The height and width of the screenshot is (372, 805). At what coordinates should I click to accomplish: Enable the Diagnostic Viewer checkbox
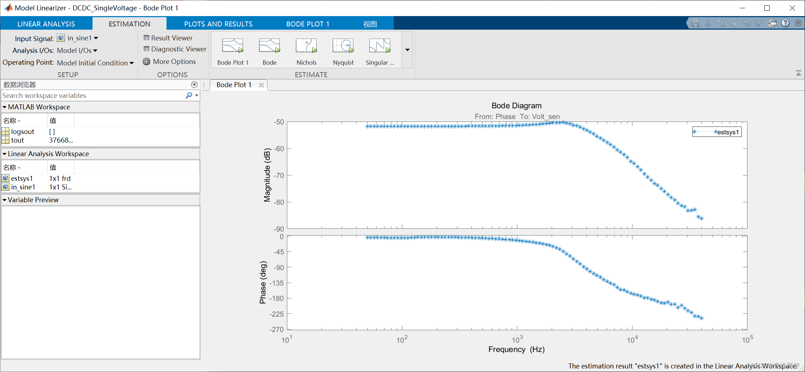146,49
